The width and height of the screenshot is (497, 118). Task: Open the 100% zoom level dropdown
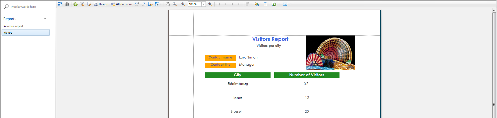(x=203, y=4)
